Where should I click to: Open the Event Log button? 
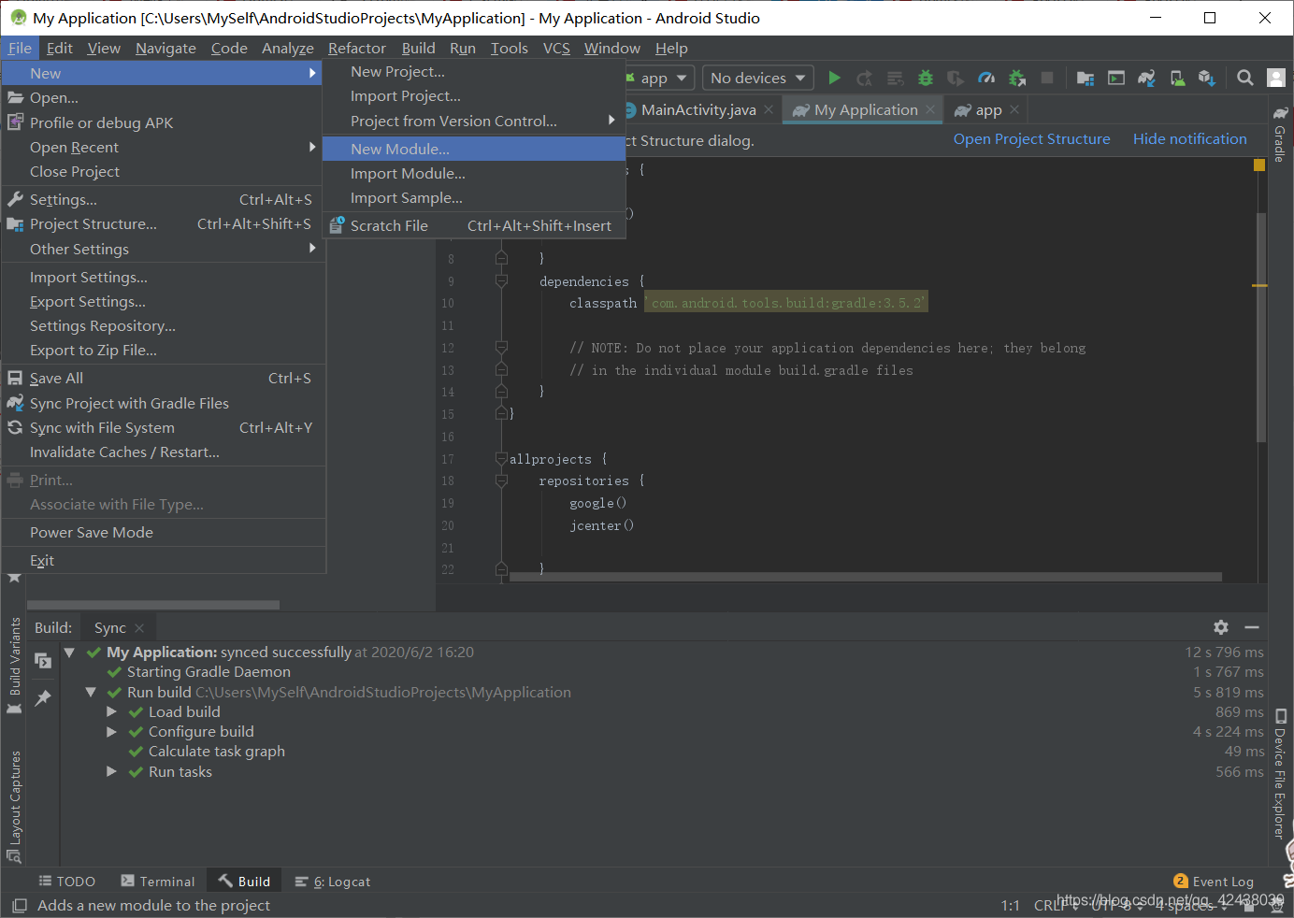pos(1214,882)
